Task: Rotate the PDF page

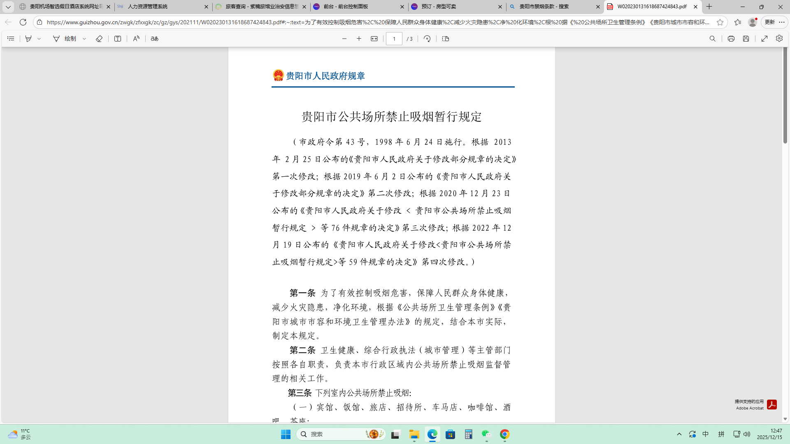Action: (x=427, y=39)
